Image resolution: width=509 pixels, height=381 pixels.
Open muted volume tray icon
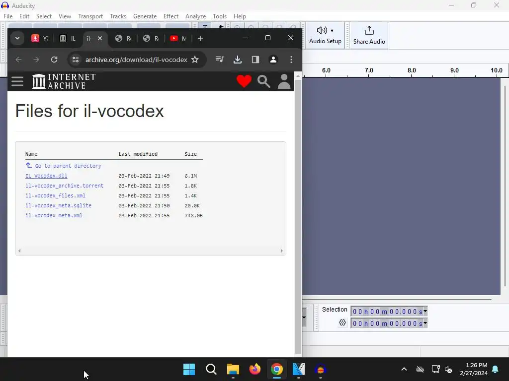coord(448,369)
